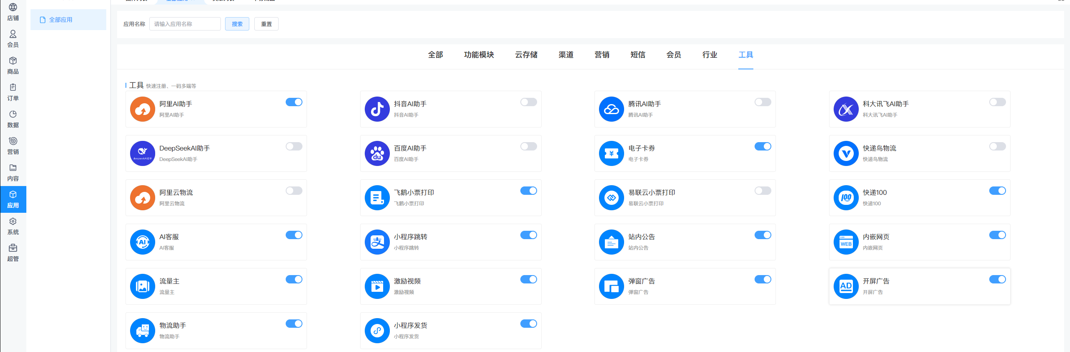Switch to the 功能模块 tab

pos(479,55)
